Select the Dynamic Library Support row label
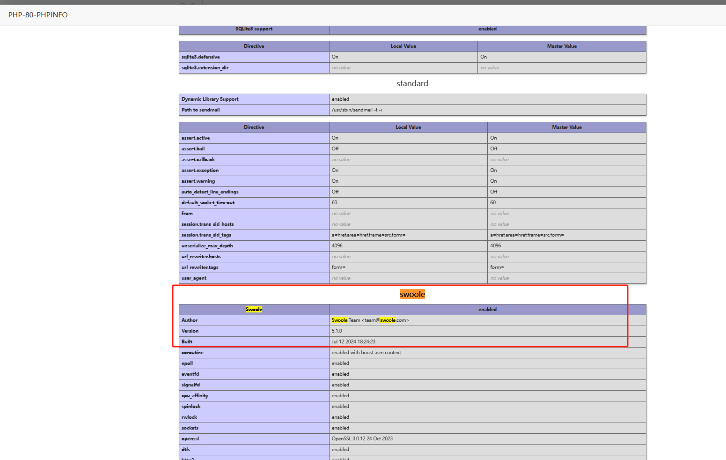Viewport: 726px width, 460px height. tap(210, 99)
